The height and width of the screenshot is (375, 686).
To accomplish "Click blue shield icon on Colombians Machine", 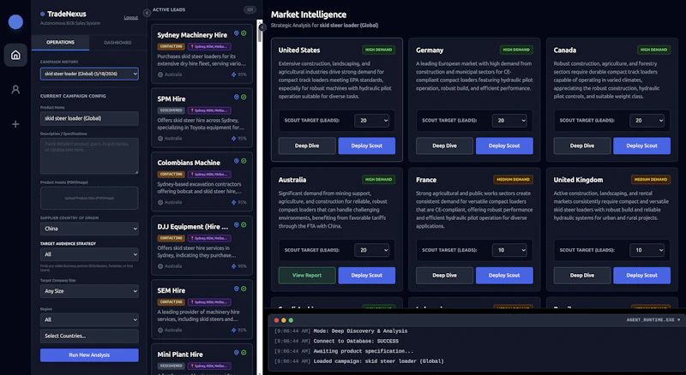I will (x=237, y=161).
